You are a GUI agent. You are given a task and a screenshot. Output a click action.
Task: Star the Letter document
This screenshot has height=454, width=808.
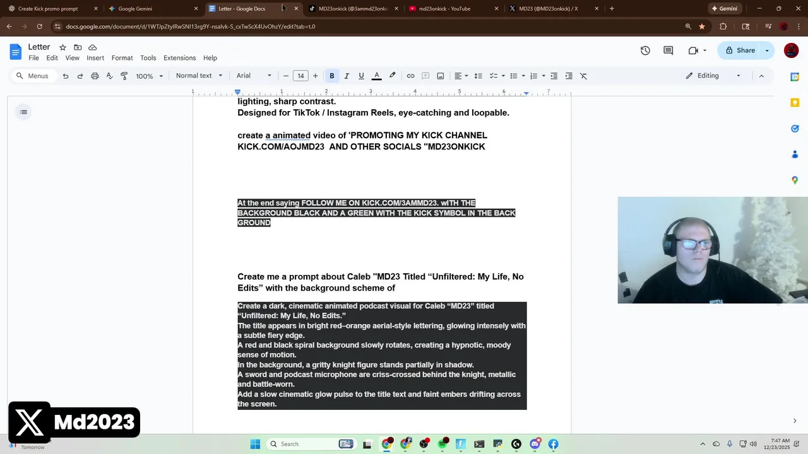coord(62,47)
